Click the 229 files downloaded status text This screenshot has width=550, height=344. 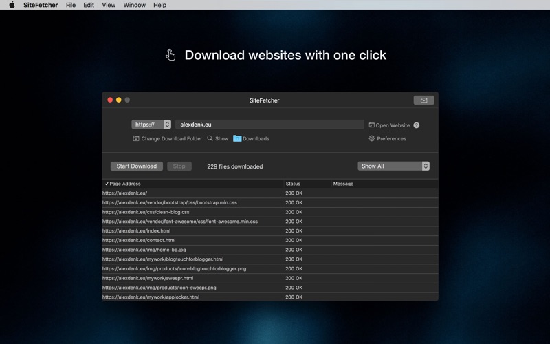(234, 166)
